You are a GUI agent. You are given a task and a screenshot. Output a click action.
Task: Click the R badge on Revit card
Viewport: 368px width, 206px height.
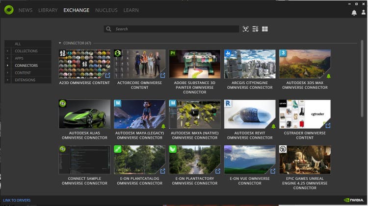(228, 103)
